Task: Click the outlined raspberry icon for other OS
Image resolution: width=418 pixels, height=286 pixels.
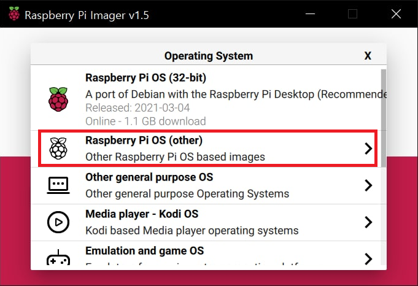Action: point(58,149)
